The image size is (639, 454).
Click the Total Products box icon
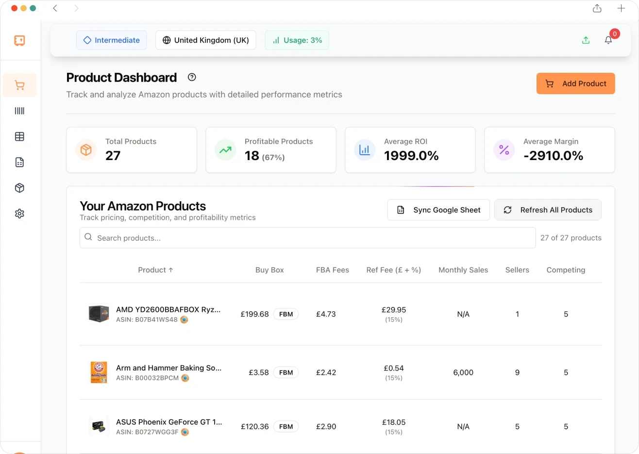(x=86, y=150)
